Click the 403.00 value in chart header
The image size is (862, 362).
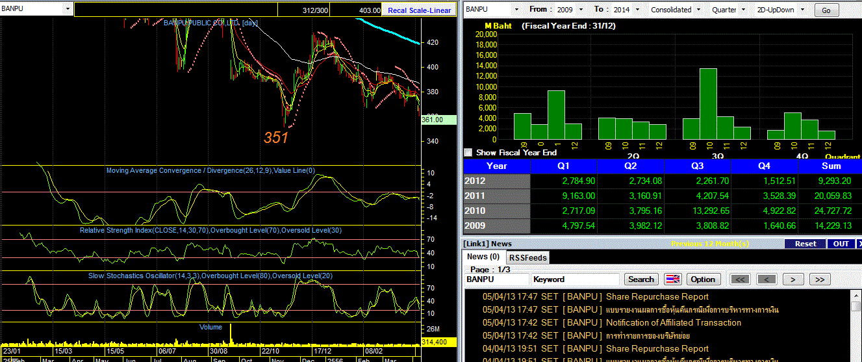click(369, 10)
